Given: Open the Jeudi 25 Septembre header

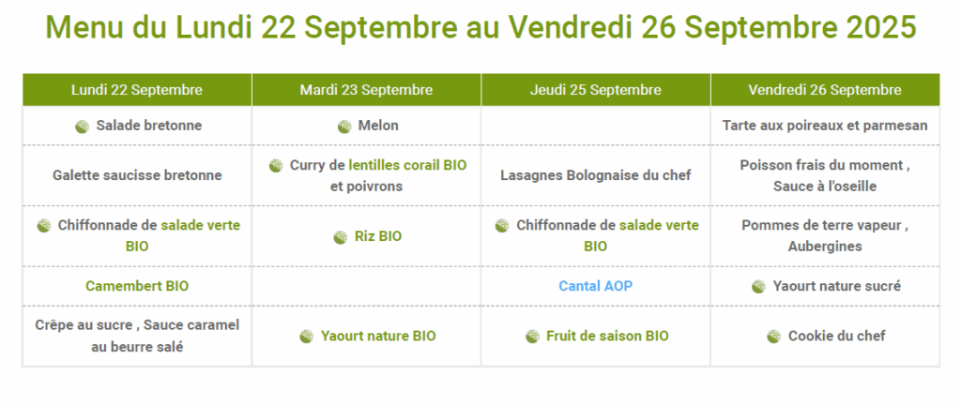Looking at the screenshot, I should [x=596, y=90].
